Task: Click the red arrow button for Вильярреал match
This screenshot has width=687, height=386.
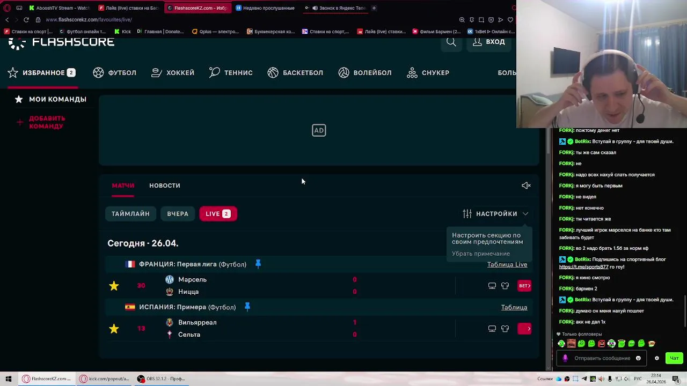Action: 524,329
